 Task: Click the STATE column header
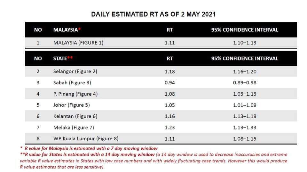61,59
